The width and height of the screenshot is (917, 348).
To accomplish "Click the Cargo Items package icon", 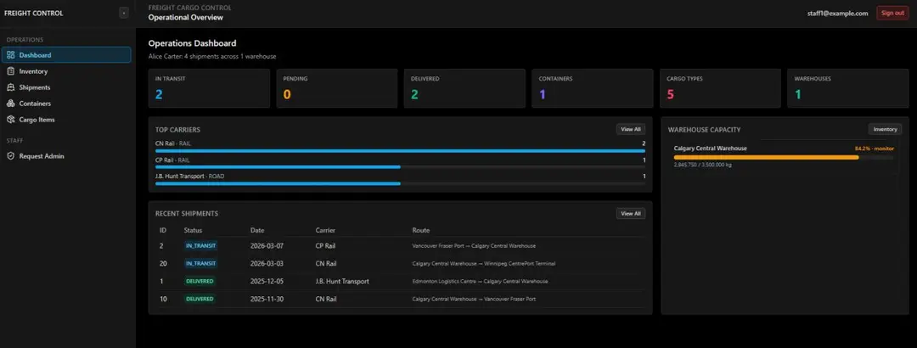I will 10,120.
